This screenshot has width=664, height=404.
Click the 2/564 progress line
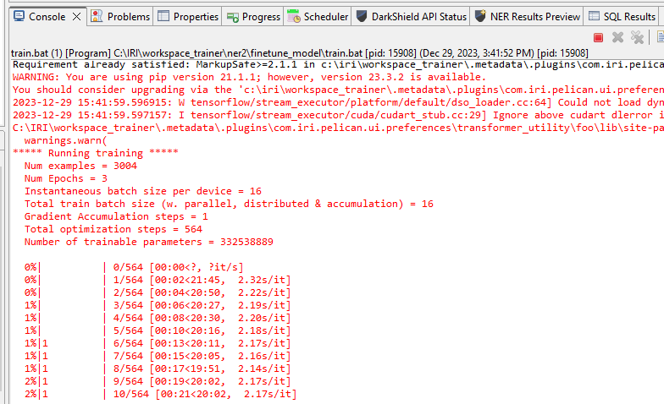coord(158,292)
